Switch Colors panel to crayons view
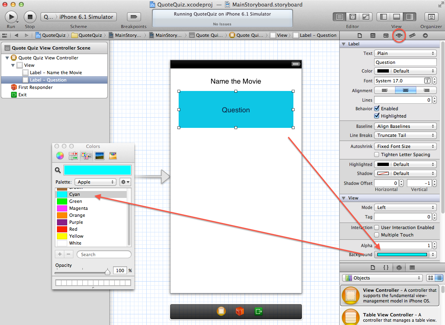Screen dimensions: 445x325 [114, 156]
